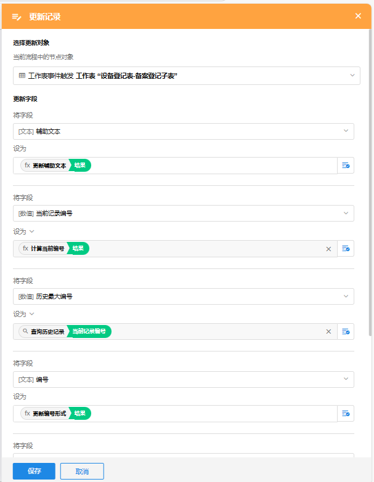Click the fx icon in 更新编号形式 tag

[x=27, y=414]
